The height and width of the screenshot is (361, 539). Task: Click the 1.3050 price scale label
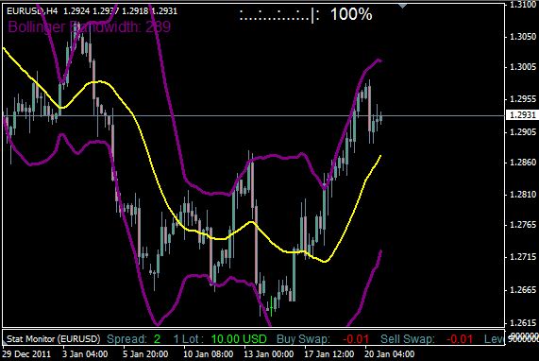coord(523,36)
